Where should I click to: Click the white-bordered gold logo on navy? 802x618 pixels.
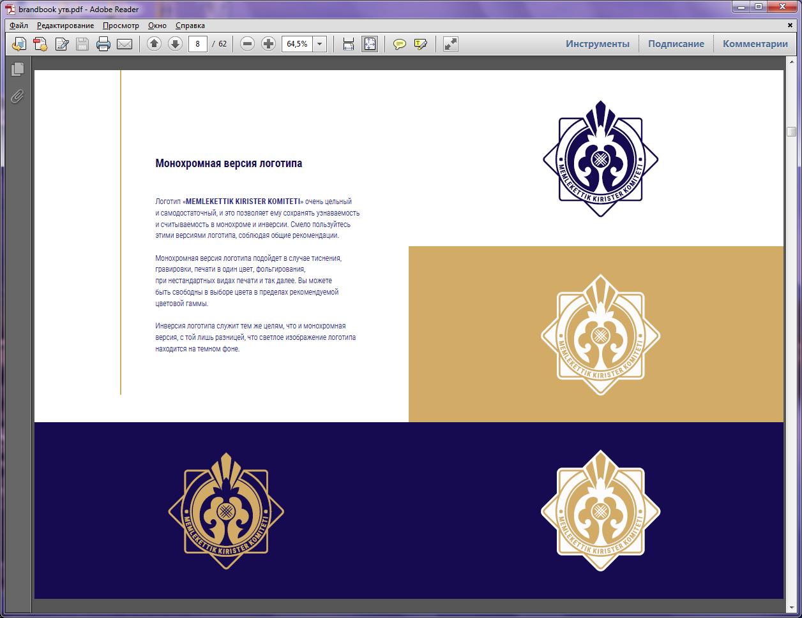(x=600, y=511)
